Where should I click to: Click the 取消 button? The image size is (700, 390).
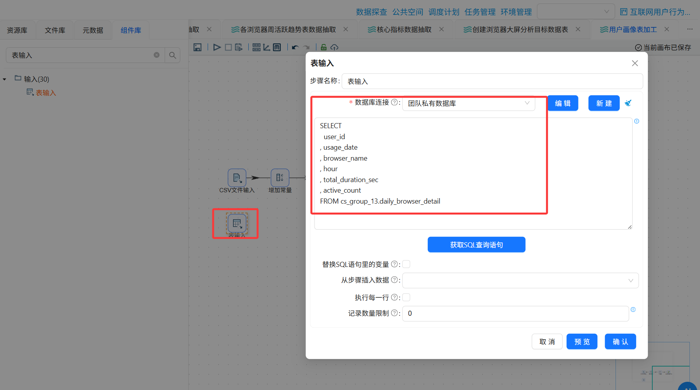pos(547,342)
